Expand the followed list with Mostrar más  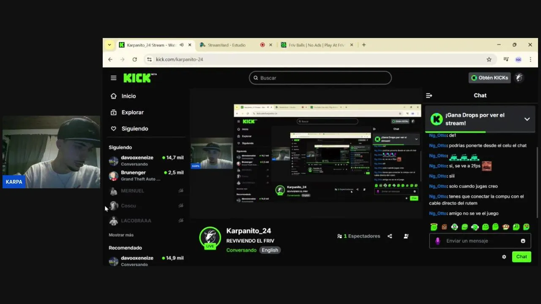121,235
